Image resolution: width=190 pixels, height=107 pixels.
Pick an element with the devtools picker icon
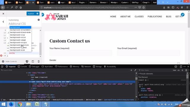pyautogui.click(x=2, y=67)
